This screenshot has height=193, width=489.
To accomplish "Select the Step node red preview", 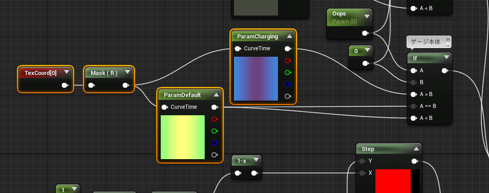I will [x=397, y=181].
